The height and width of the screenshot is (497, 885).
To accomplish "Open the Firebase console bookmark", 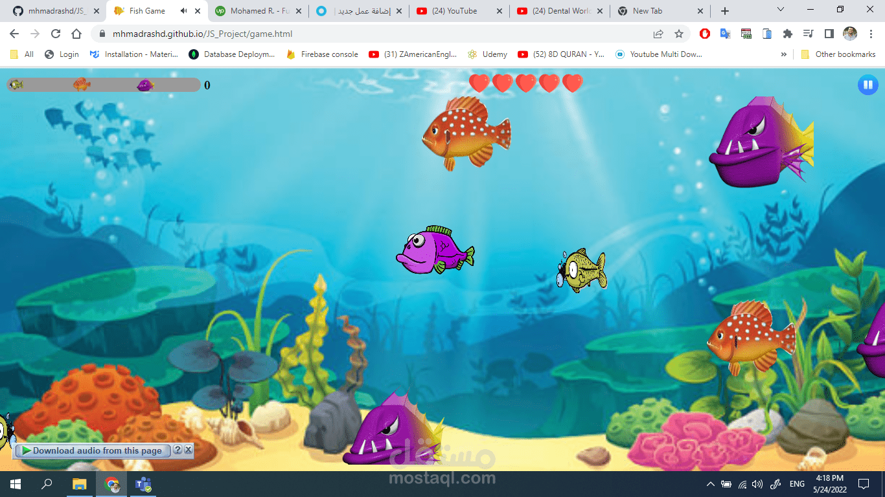I will pos(321,54).
